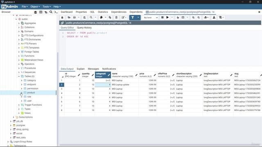Click edit pencil on categoryId column header
Viewport: 262px width, 147px height.
coord(109,75)
